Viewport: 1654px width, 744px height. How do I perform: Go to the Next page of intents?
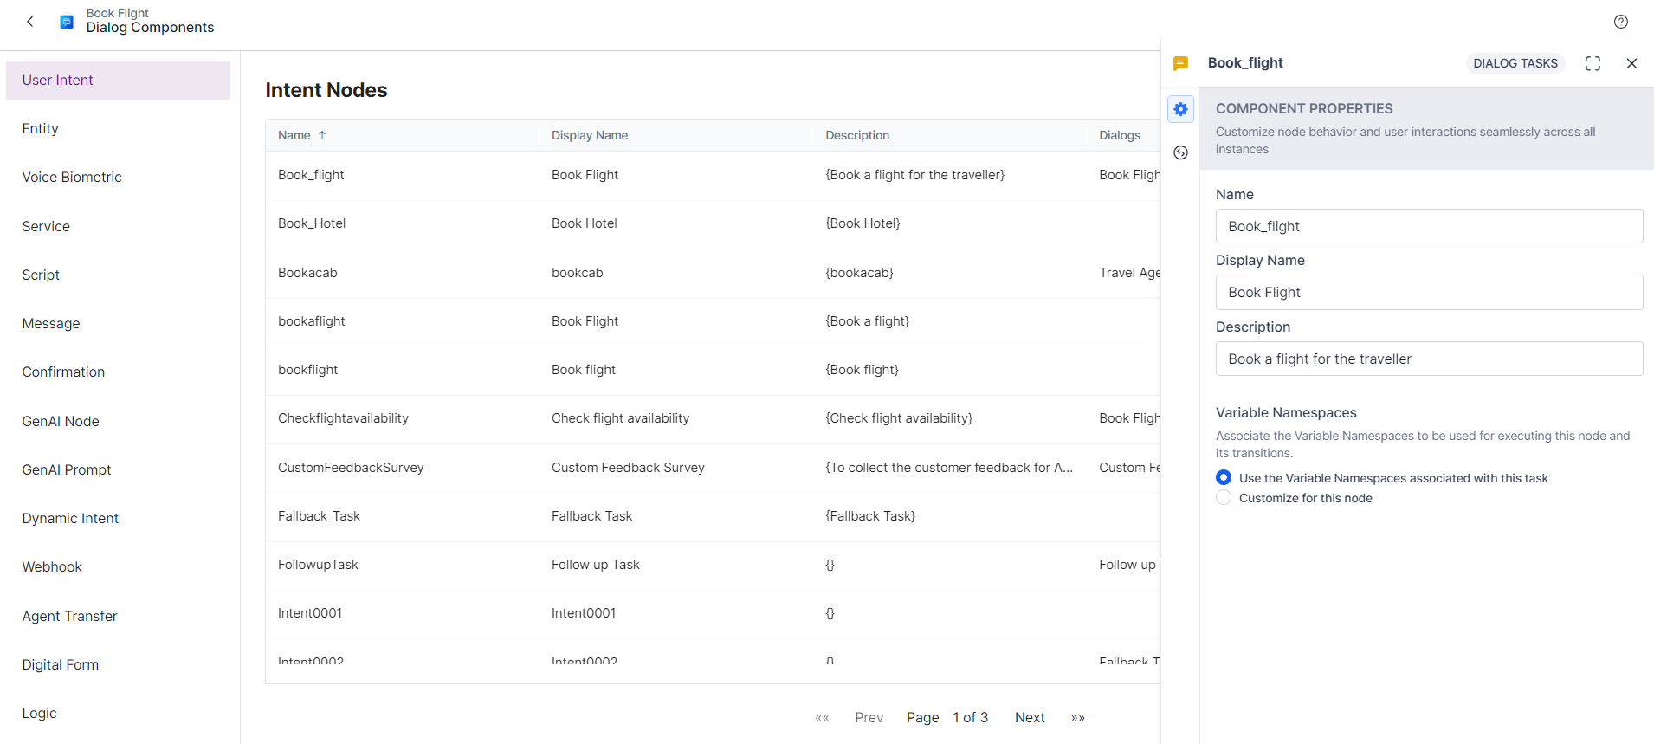click(x=1029, y=718)
